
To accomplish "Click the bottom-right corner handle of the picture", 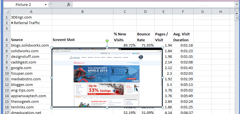I will pos(163,108).
